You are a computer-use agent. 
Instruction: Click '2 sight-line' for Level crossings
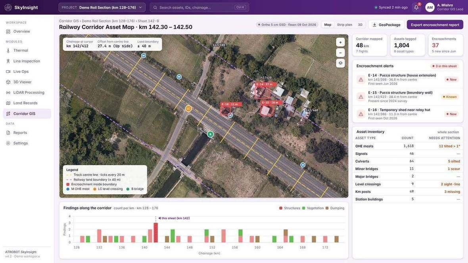(x=451, y=184)
